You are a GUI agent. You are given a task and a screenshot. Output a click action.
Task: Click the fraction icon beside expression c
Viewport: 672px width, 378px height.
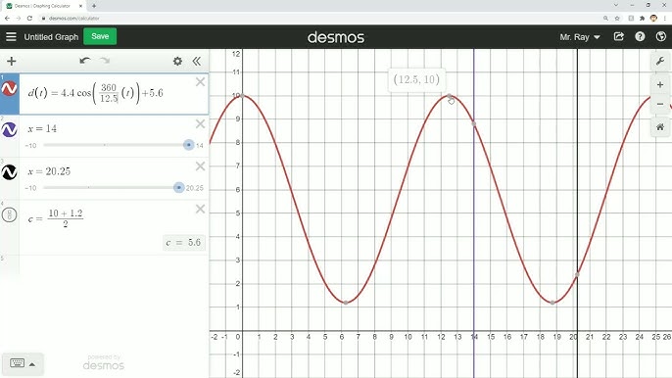(x=10, y=214)
